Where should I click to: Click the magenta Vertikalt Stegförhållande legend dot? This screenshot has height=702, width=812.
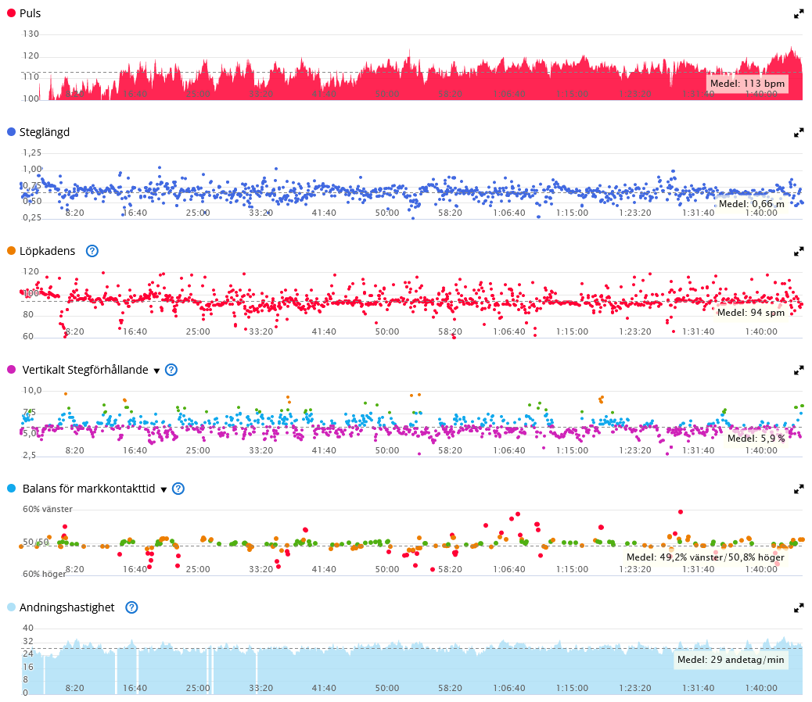tap(11, 370)
